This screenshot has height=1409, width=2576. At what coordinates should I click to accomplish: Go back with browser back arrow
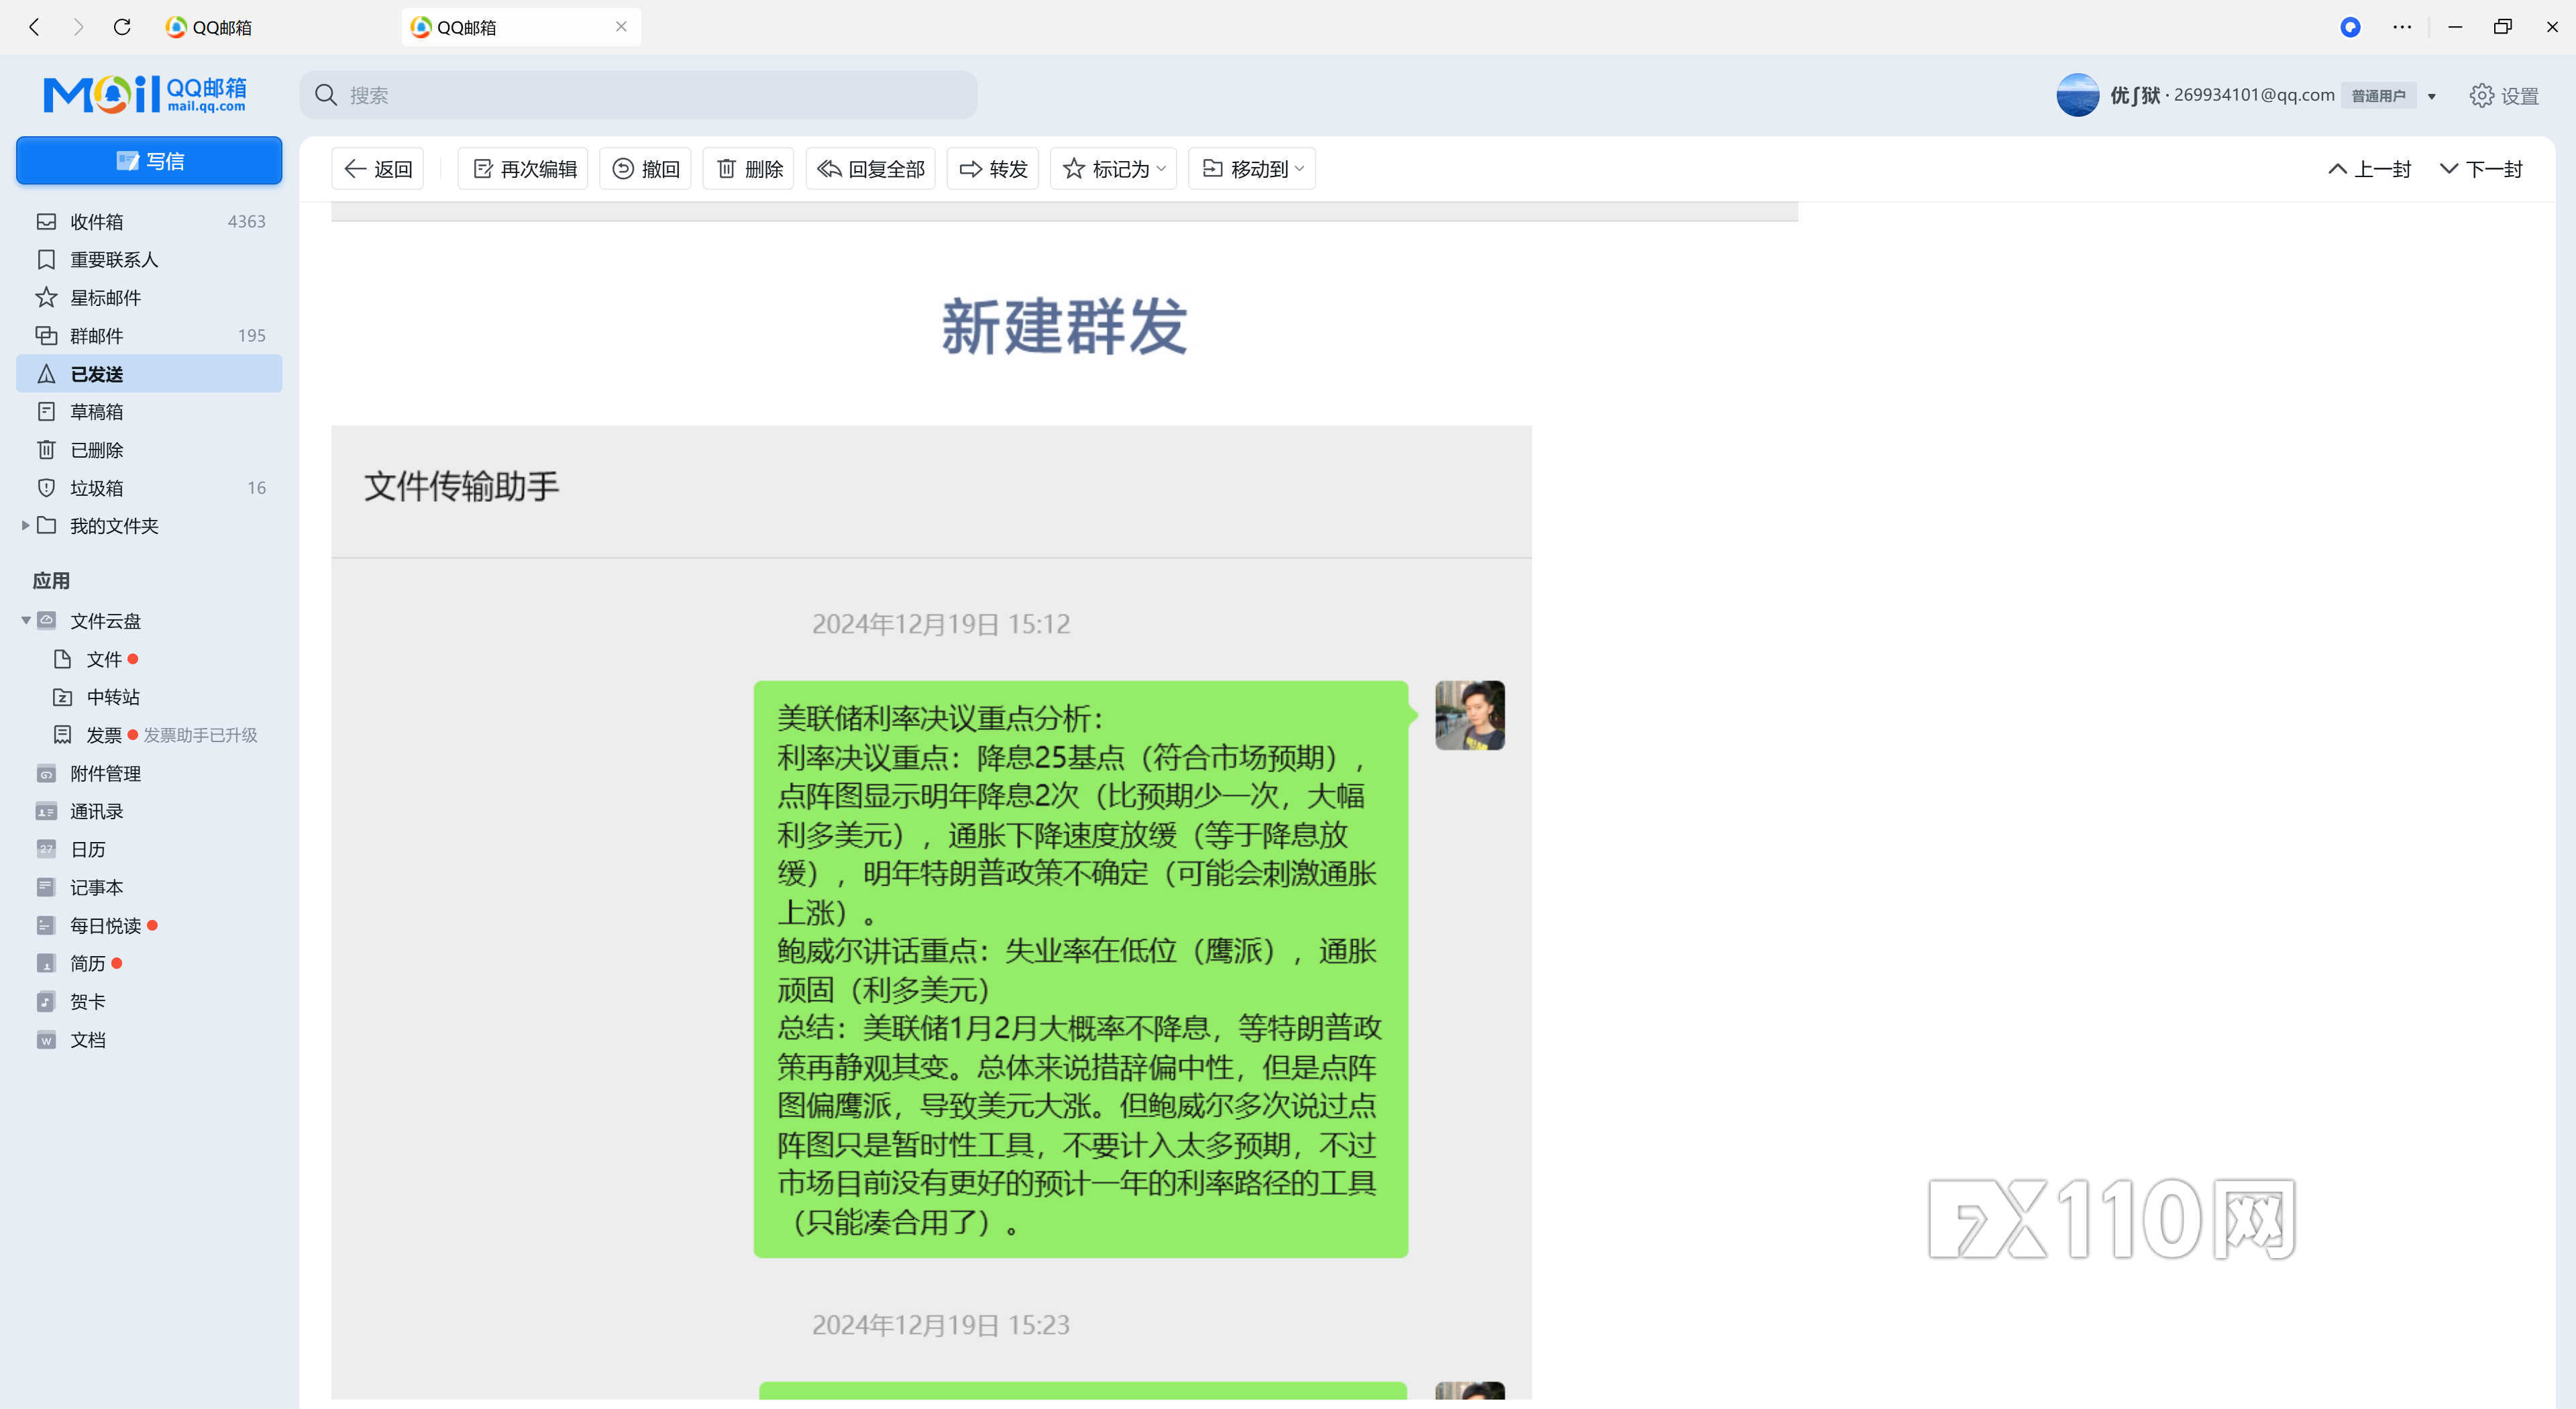[x=35, y=27]
